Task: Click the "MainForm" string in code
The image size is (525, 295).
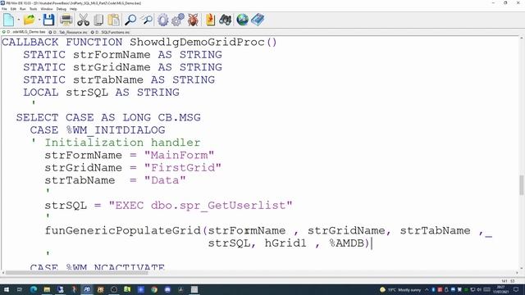Action: tap(179, 155)
